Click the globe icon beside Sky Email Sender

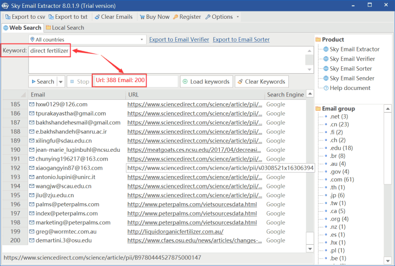tap(326, 78)
